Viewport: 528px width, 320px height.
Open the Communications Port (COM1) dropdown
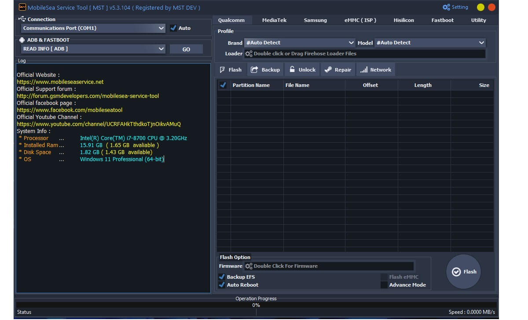[x=93, y=28]
